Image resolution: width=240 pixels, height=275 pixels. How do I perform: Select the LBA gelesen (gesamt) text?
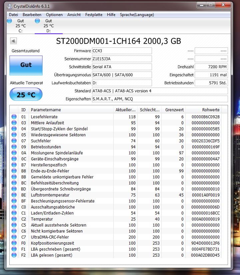[52, 255]
